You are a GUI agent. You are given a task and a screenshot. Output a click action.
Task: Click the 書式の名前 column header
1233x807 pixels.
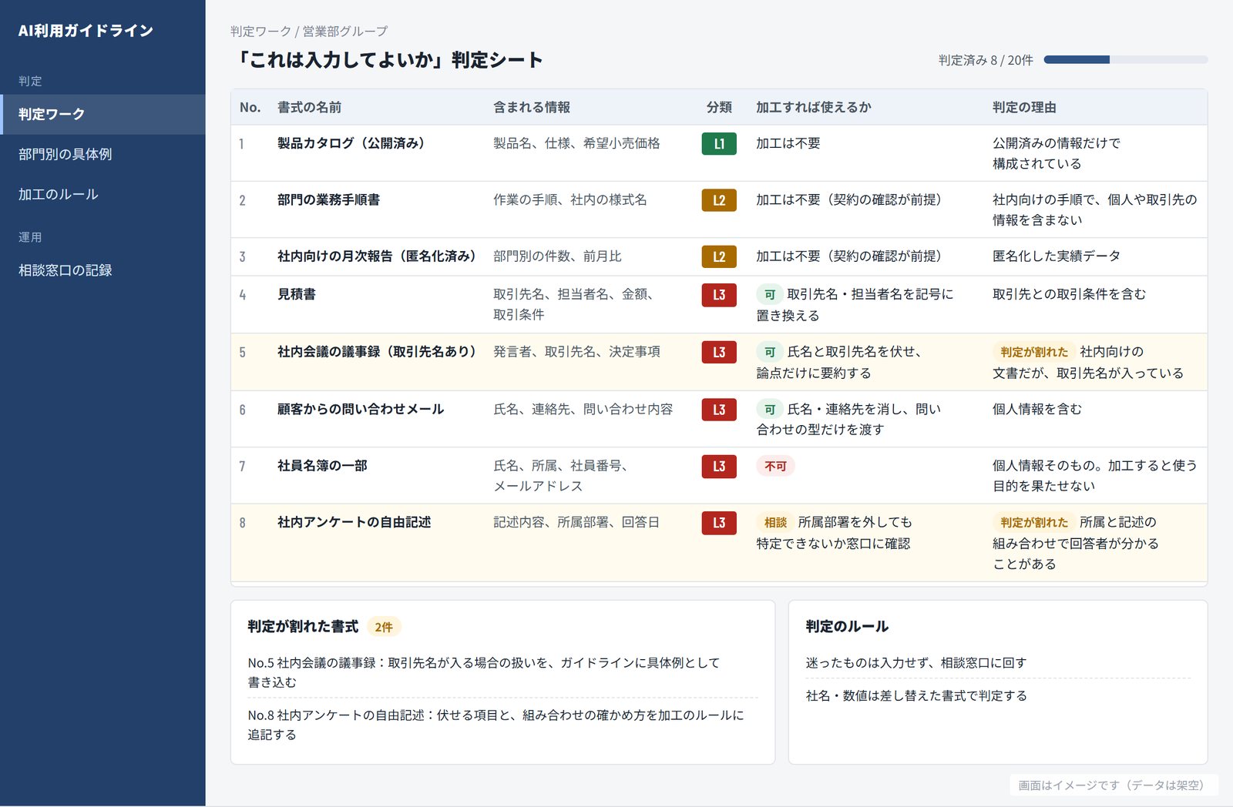pos(309,108)
